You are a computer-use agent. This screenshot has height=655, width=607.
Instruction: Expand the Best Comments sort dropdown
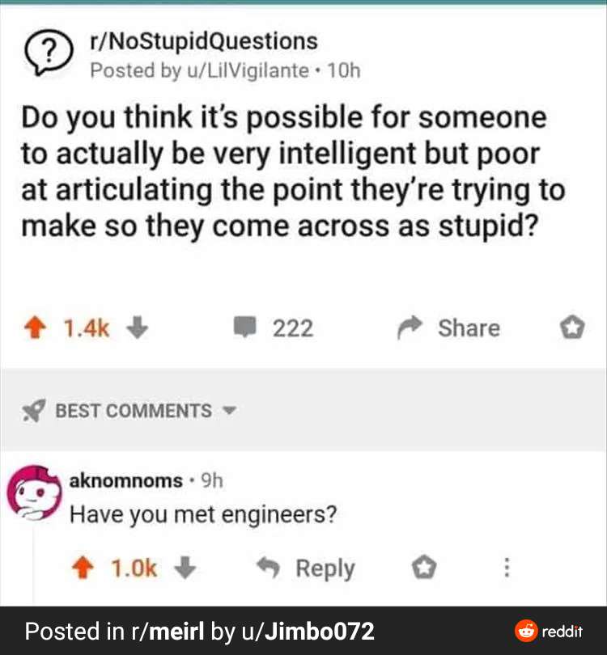pos(229,411)
